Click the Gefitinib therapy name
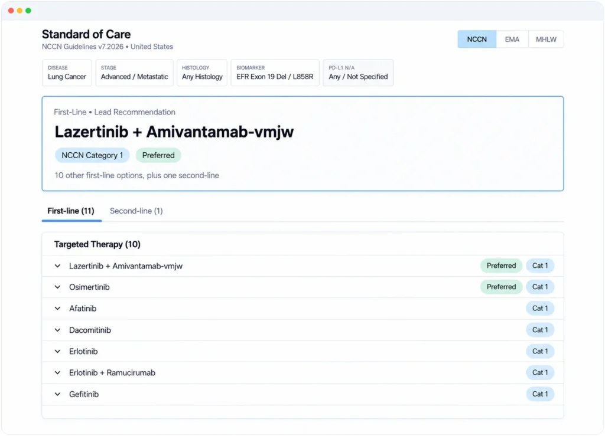The width and height of the screenshot is (605, 436). pos(84,394)
